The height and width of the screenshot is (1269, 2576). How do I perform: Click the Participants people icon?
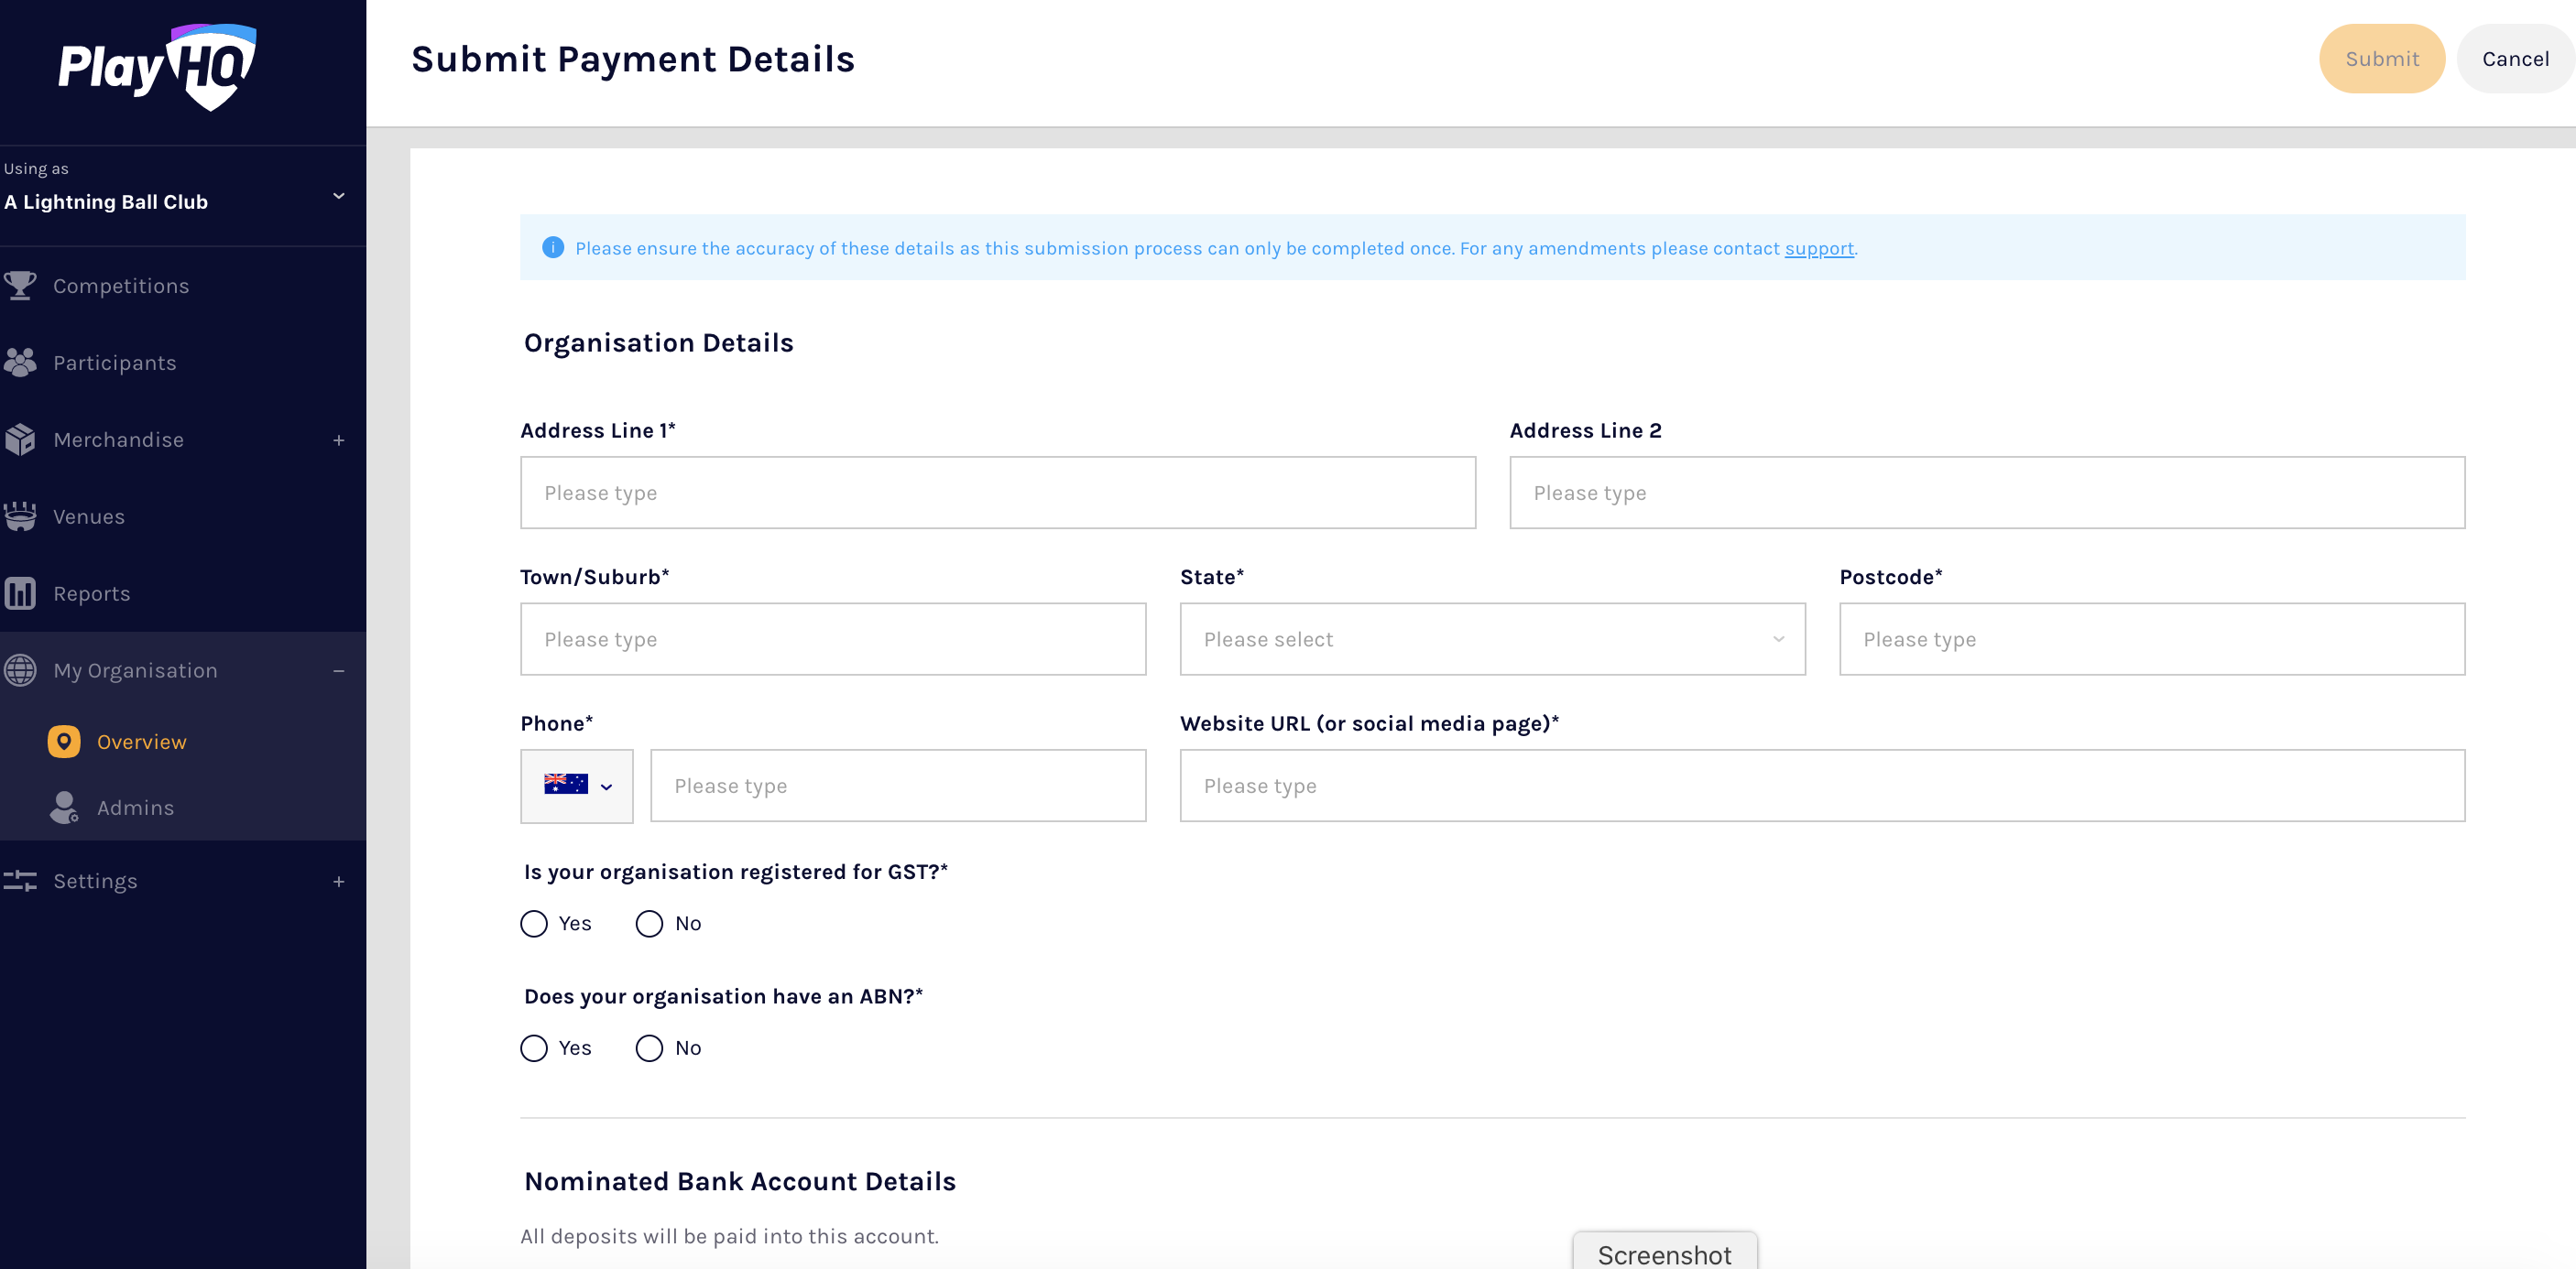click(20, 363)
